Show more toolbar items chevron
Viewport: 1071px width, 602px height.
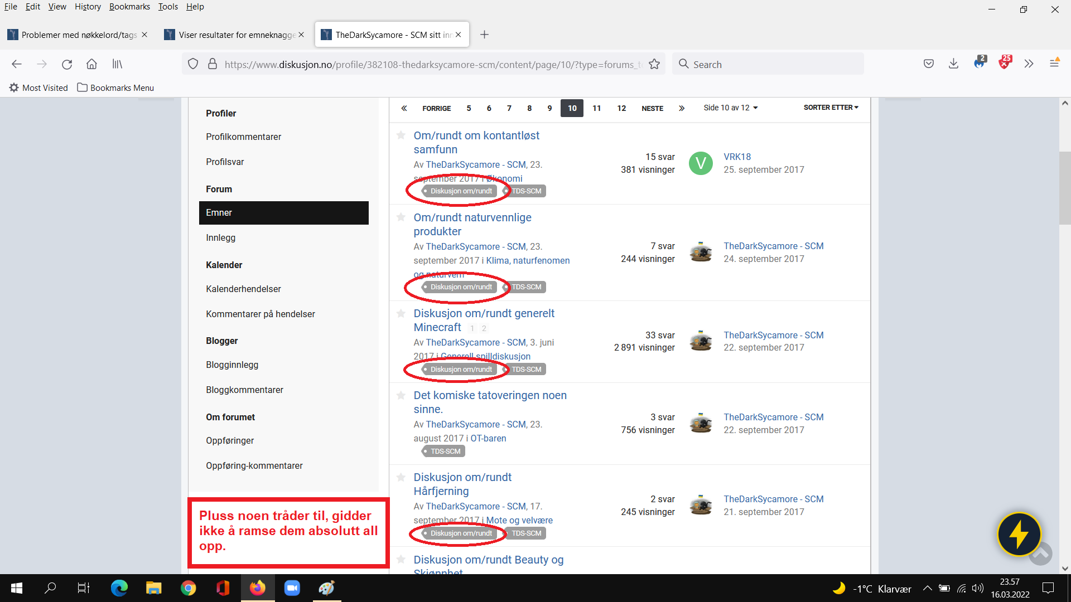click(1029, 64)
